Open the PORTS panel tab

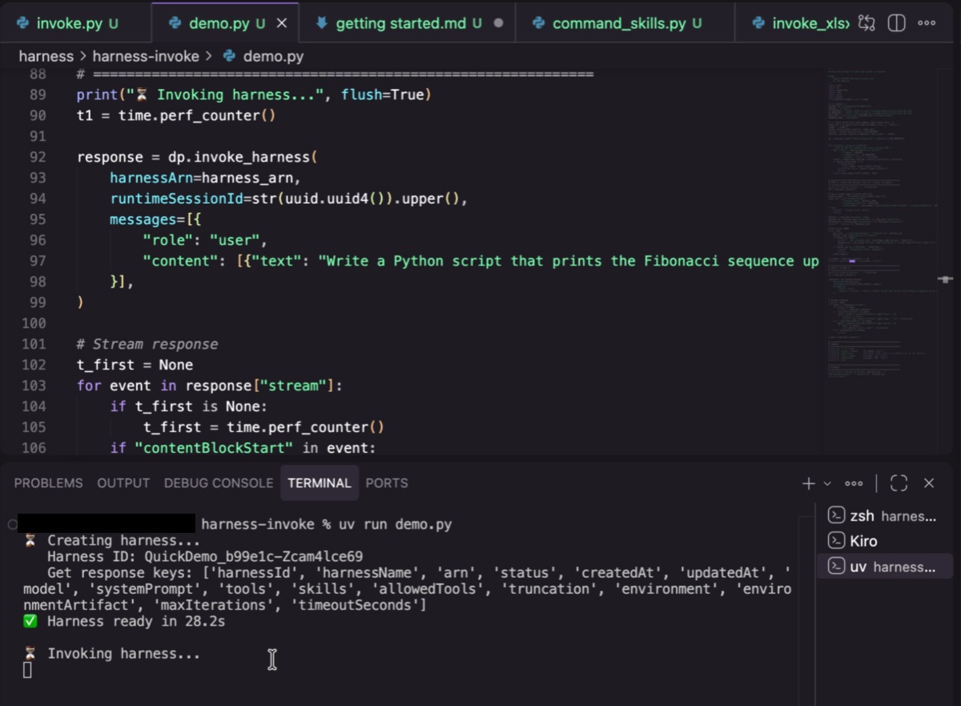pyautogui.click(x=387, y=482)
